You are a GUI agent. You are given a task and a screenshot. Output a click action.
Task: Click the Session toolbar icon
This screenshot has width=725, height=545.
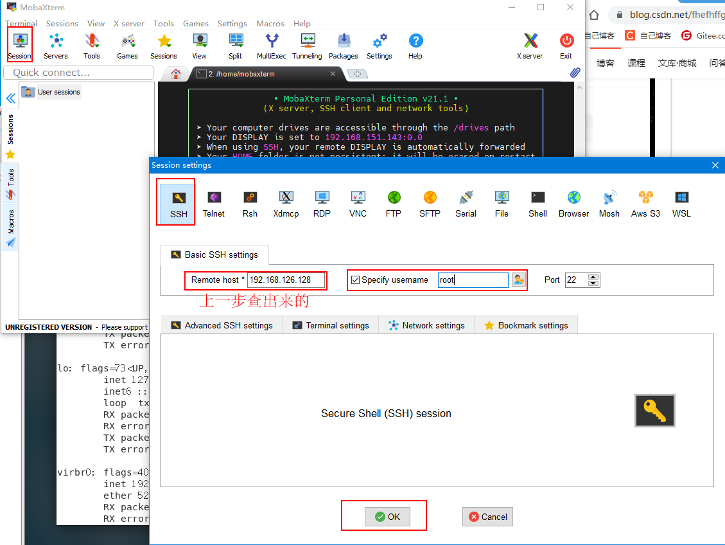point(19,46)
